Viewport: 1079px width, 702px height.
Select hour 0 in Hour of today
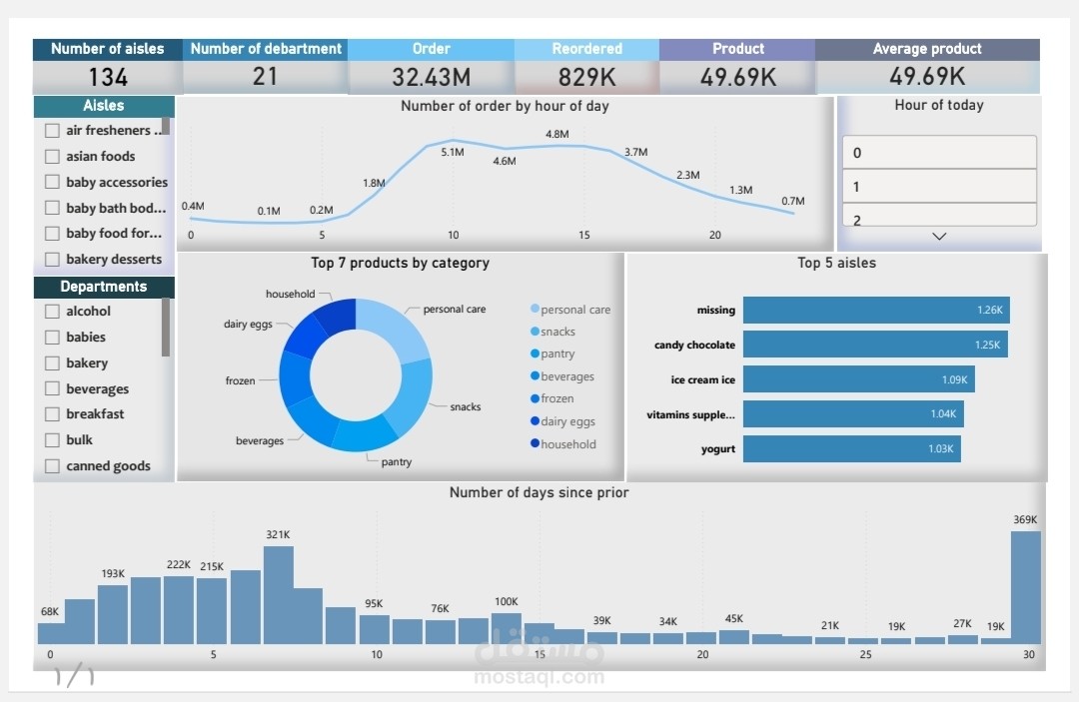(x=939, y=152)
